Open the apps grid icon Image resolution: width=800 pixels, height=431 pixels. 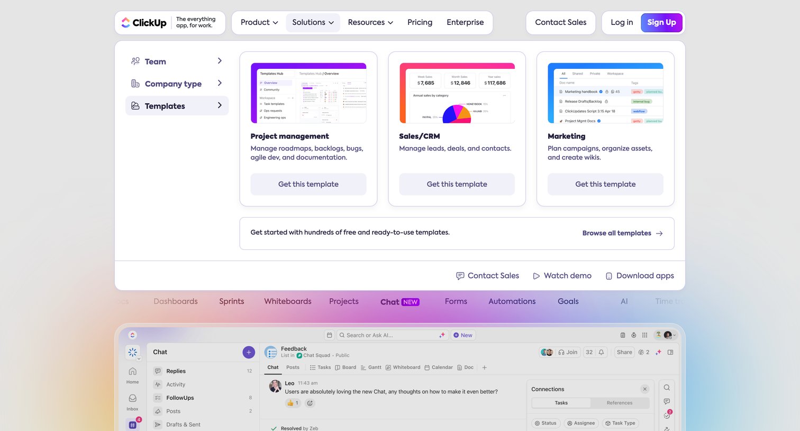pyautogui.click(x=644, y=335)
